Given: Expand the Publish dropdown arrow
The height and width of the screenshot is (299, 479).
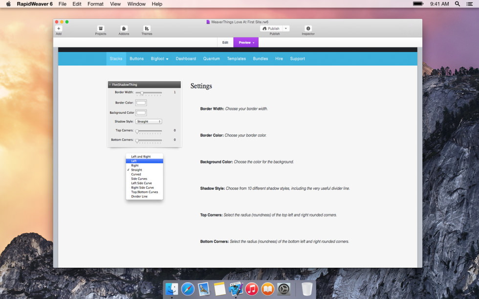Looking at the screenshot, I should 286,28.
